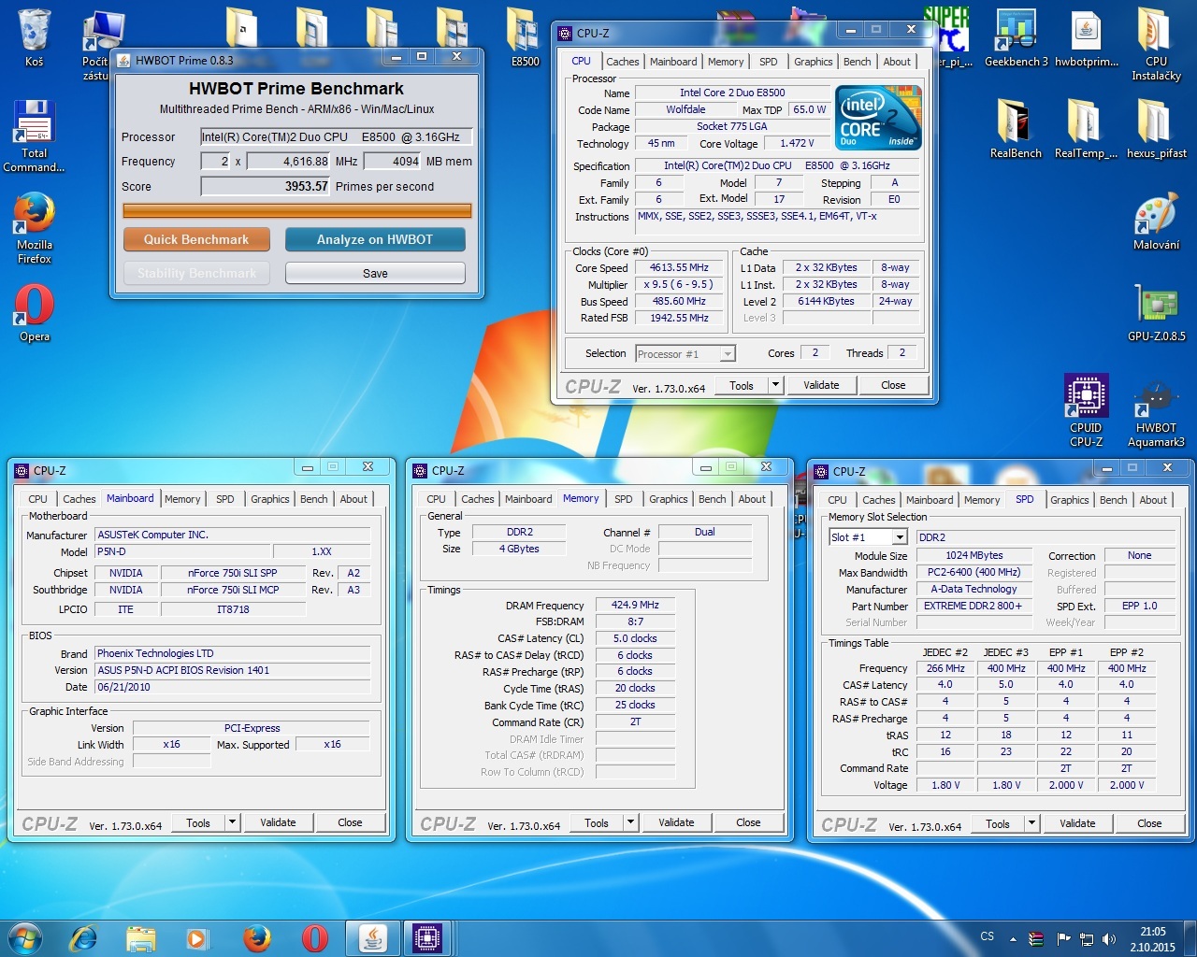
Task: Click the Part Number EXTREME DDR2 800+
Action: pyautogui.click(x=973, y=606)
